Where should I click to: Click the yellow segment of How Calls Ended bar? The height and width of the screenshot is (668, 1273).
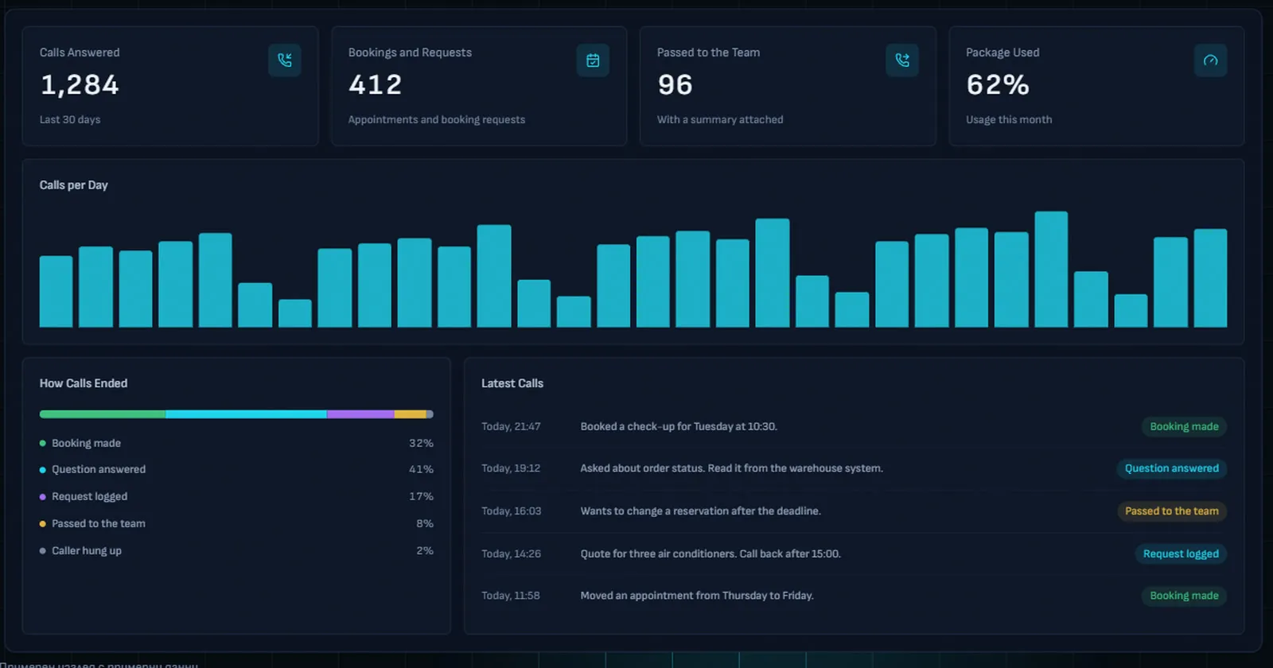coord(411,414)
